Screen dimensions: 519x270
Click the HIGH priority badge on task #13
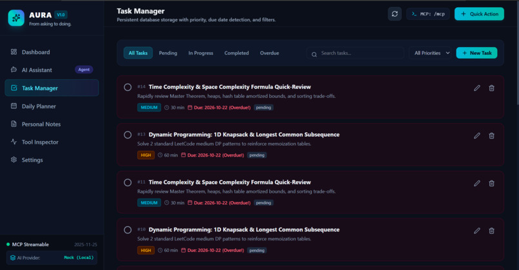146,155
